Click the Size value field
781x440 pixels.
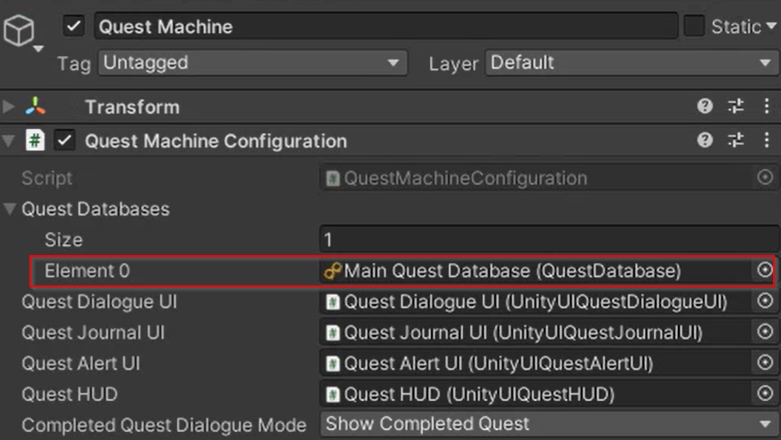pos(549,240)
